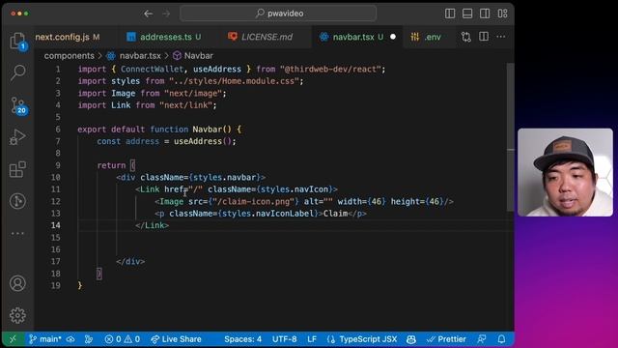Click navbar.tsx breadcrumb
This screenshot has height=348, width=618.
(140, 56)
